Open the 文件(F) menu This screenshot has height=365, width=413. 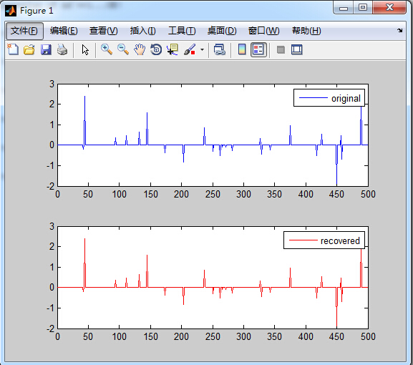[24, 31]
